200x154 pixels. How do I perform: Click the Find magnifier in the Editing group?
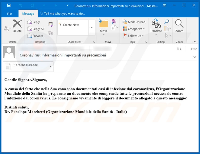point(167,22)
